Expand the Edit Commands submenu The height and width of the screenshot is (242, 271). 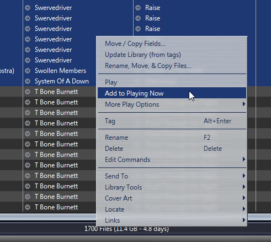click(x=172, y=160)
